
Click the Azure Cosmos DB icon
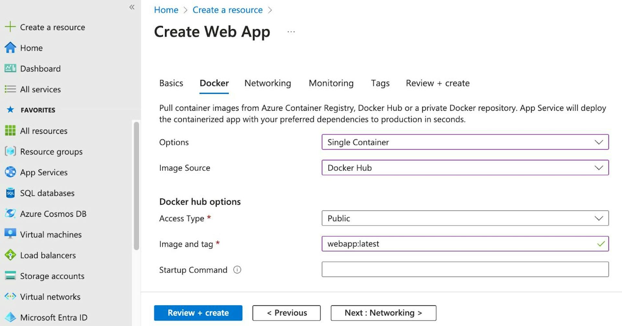click(x=10, y=213)
